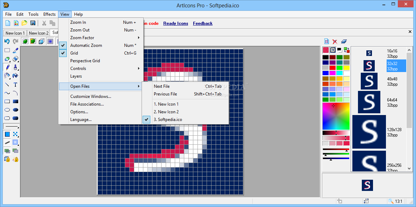Screen dimensions: 416x207
Task: Open the eraser tool with dropdown corner
Action: click(7, 59)
